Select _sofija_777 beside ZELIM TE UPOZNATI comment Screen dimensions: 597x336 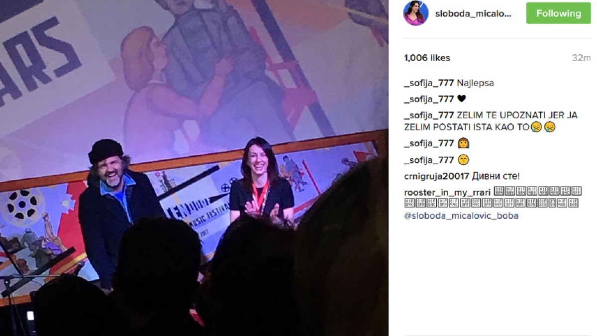pos(429,115)
